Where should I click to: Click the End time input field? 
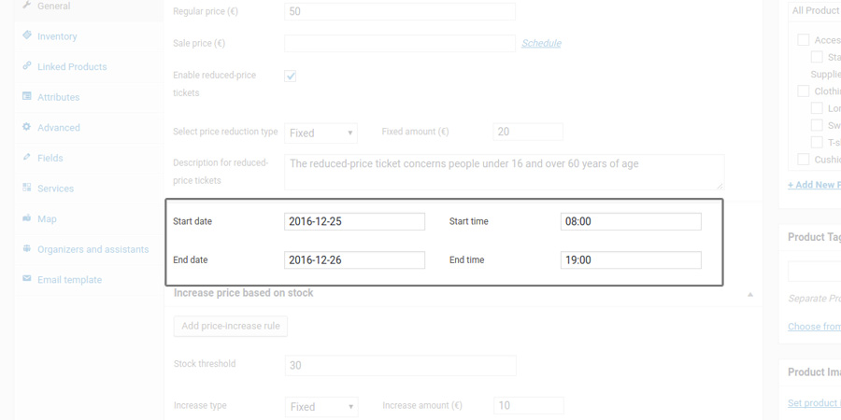[x=631, y=259]
